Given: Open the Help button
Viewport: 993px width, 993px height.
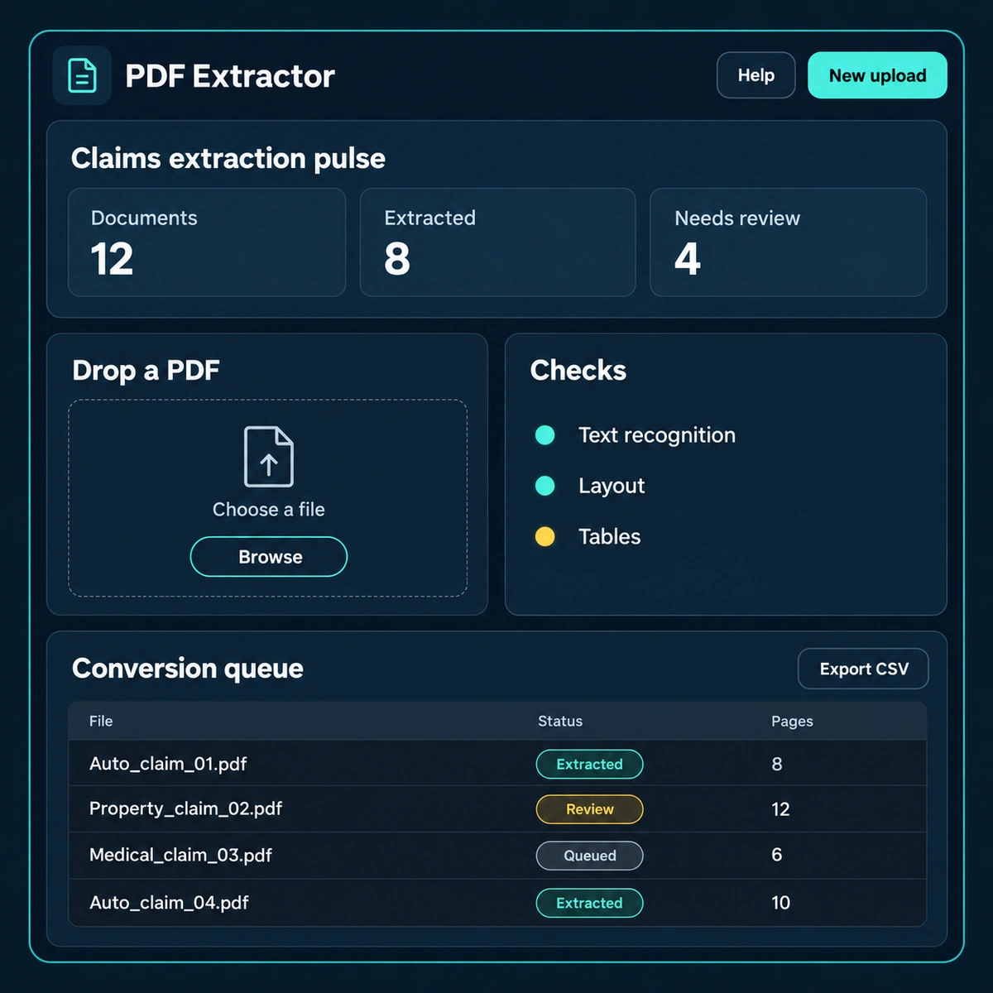Looking at the screenshot, I should coord(756,75).
